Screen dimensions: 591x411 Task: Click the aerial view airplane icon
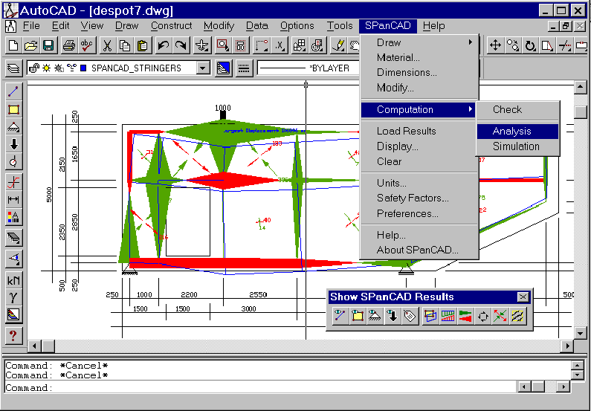202,46
